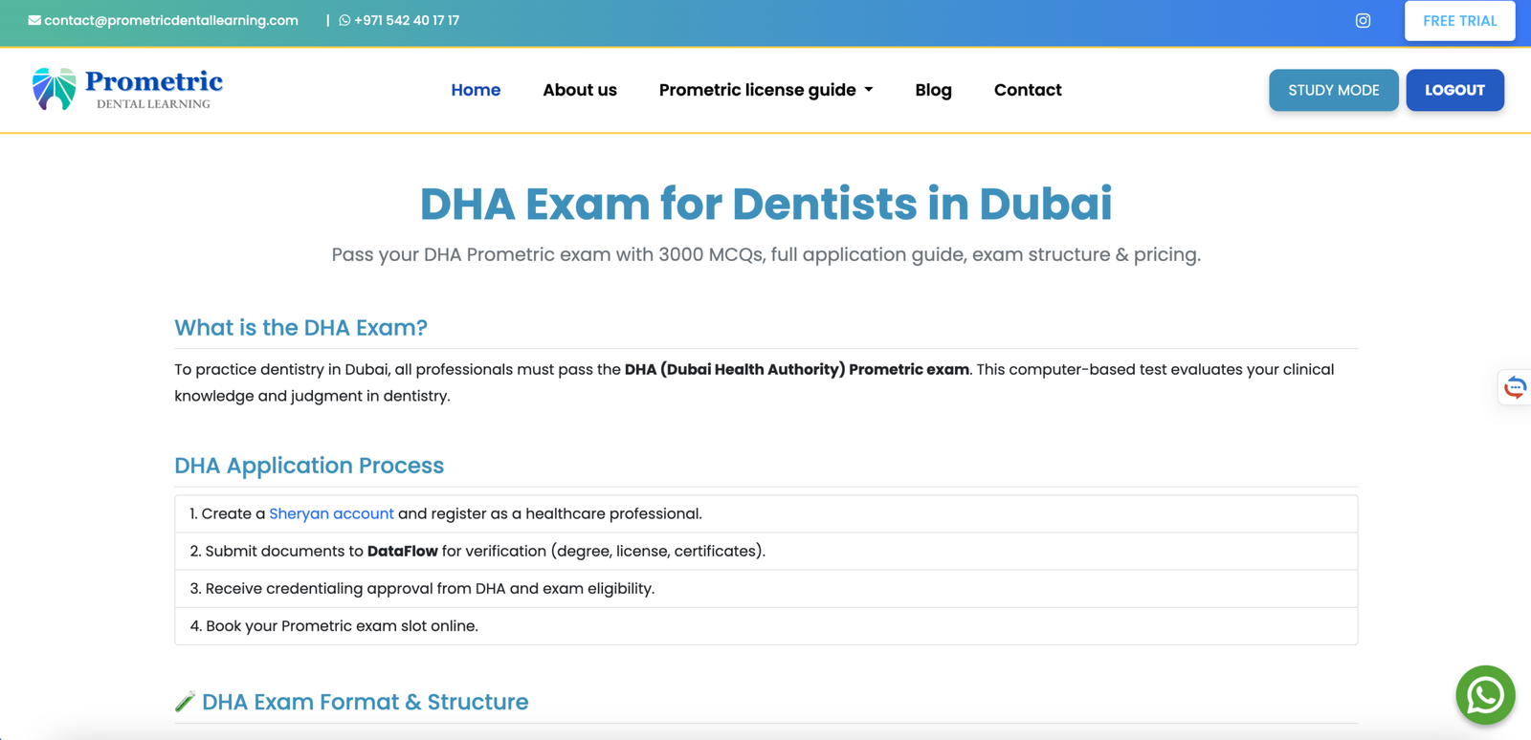Click the dropdown caret next to license guide

pyautogui.click(x=869, y=90)
